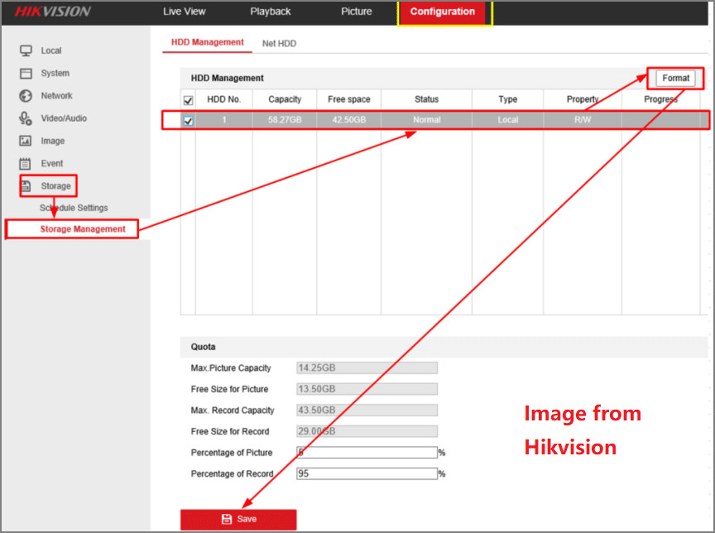Open System settings in sidebar
Screen dimensions: 715x533
click(55, 73)
